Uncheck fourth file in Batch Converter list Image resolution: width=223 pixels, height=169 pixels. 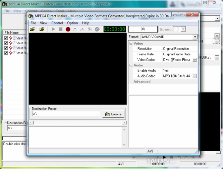[6, 53]
